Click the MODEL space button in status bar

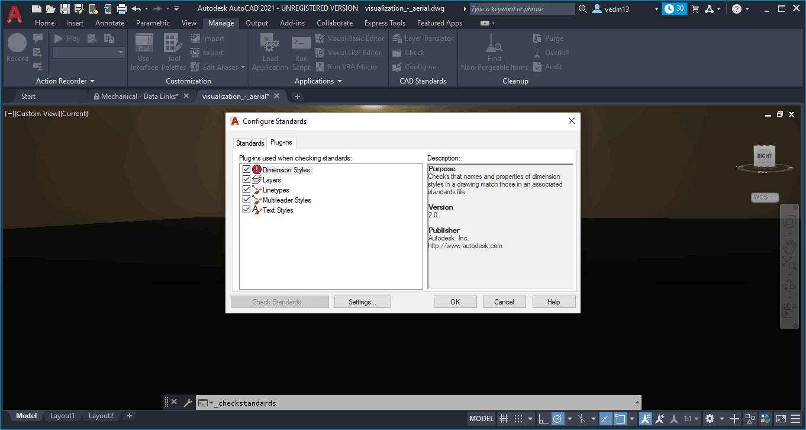pyautogui.click(x=481, y=418)
